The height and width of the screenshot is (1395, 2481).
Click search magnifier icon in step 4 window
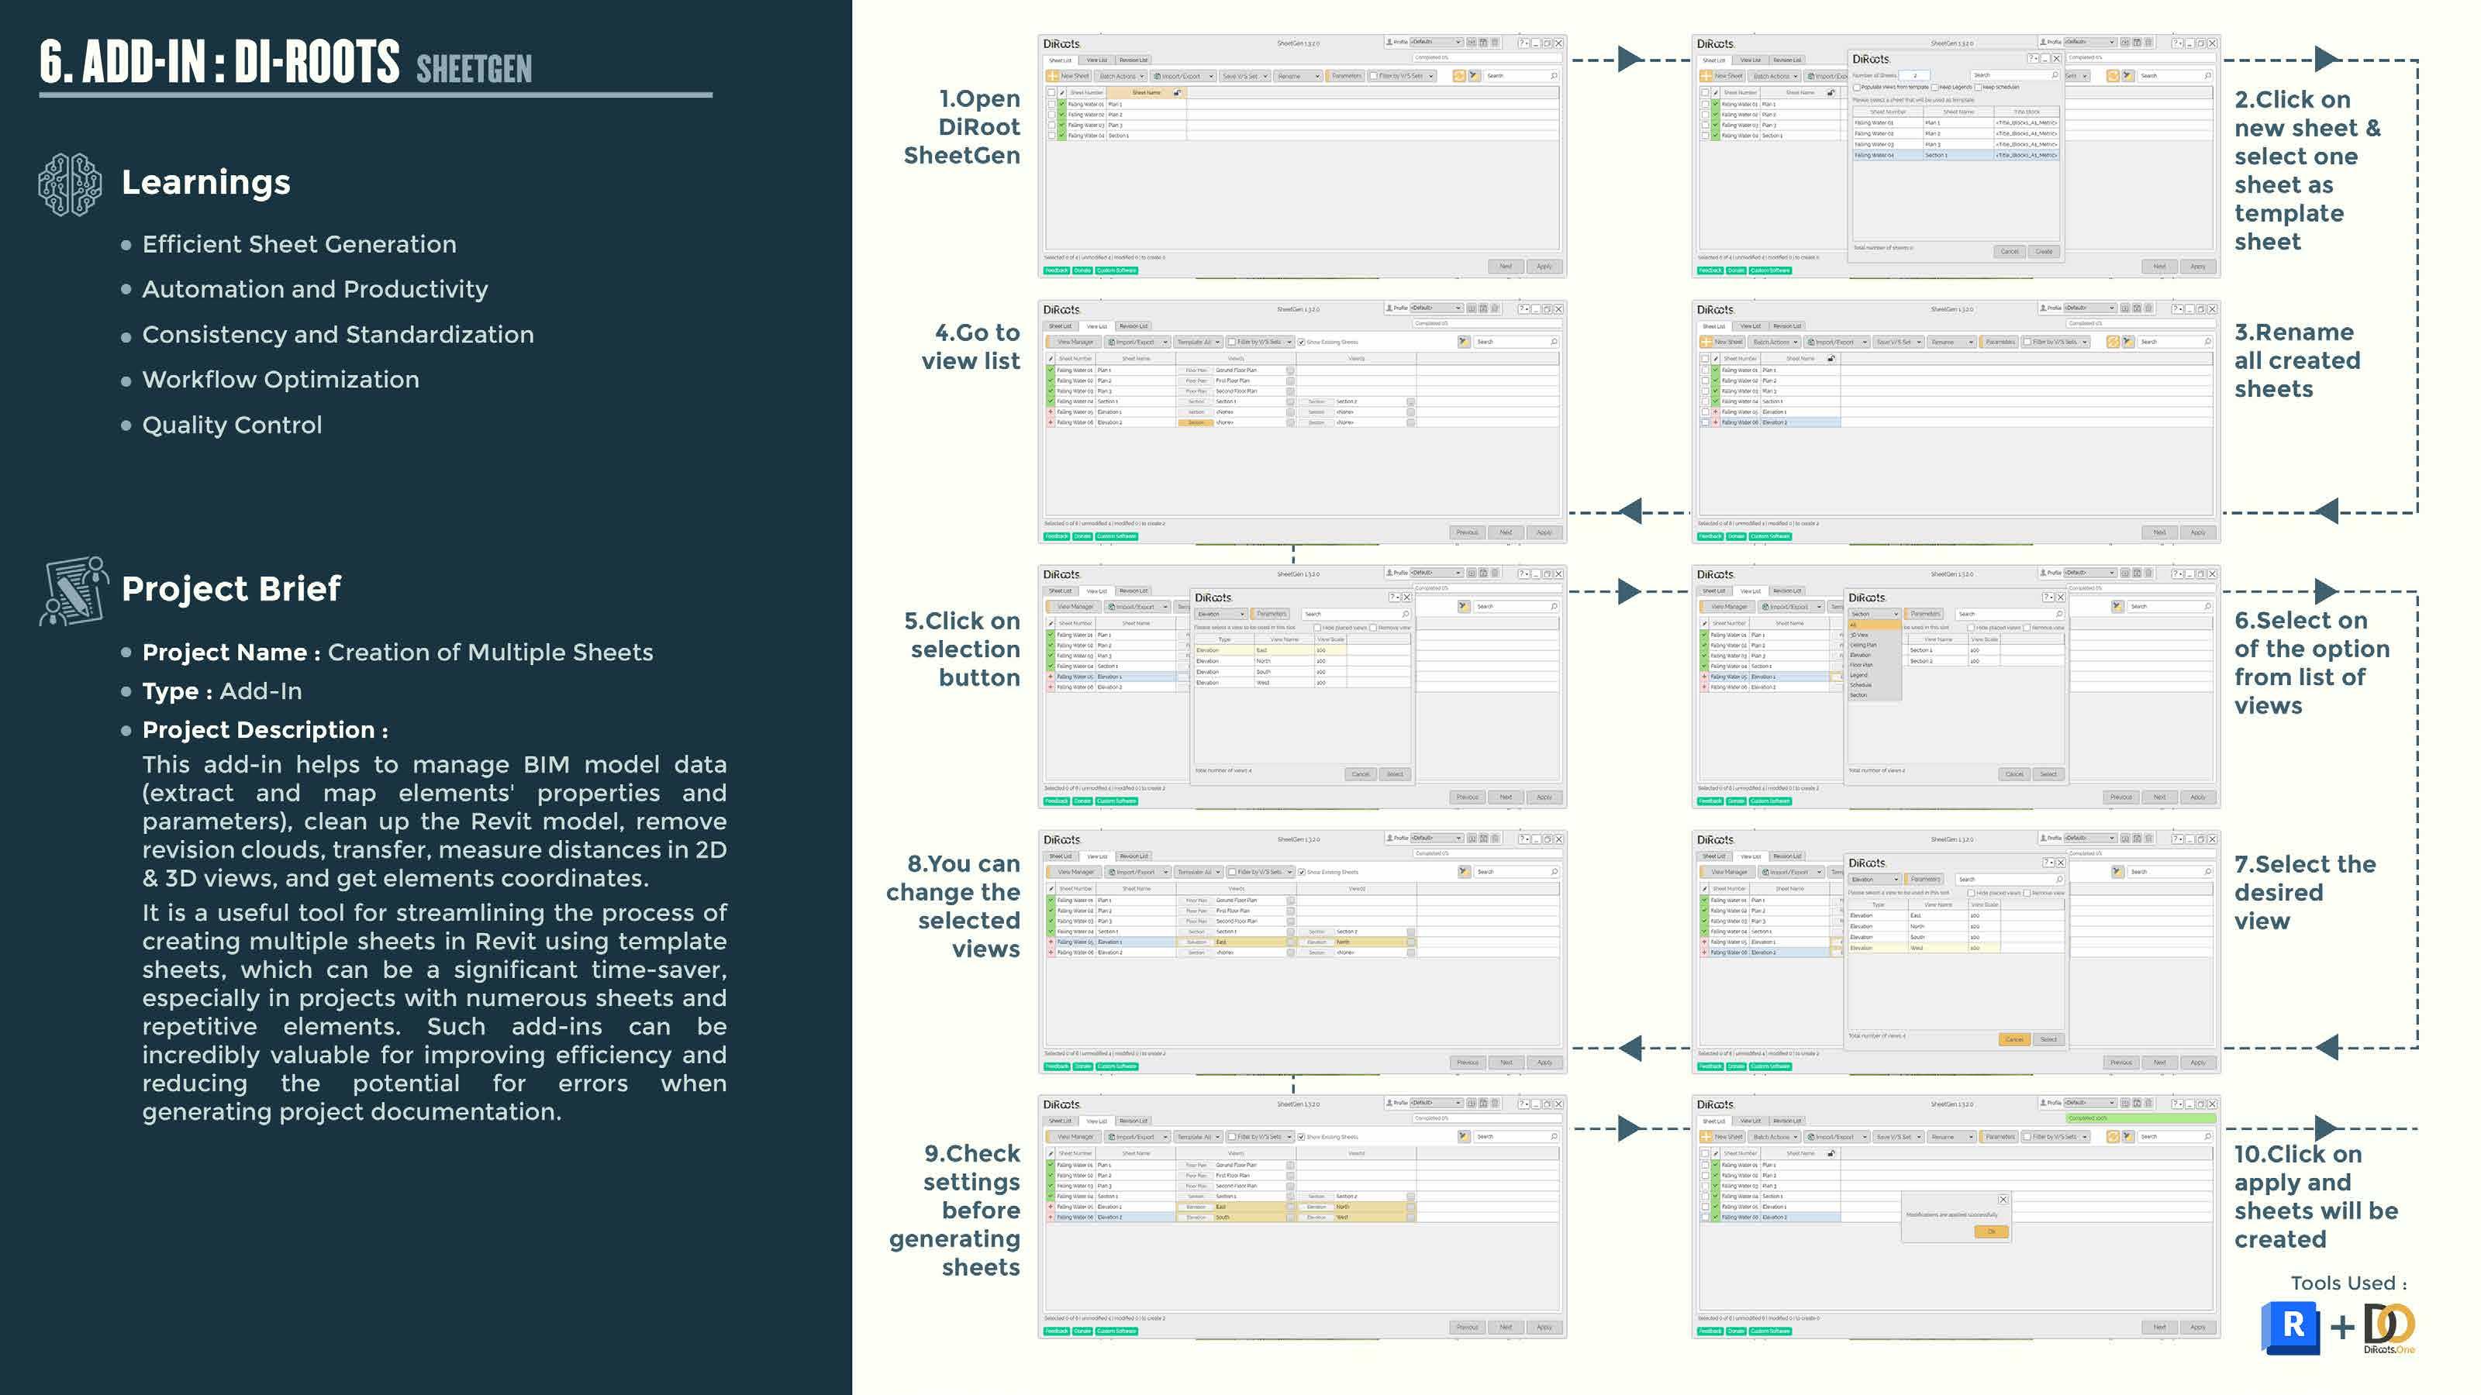click(1554, 342)
